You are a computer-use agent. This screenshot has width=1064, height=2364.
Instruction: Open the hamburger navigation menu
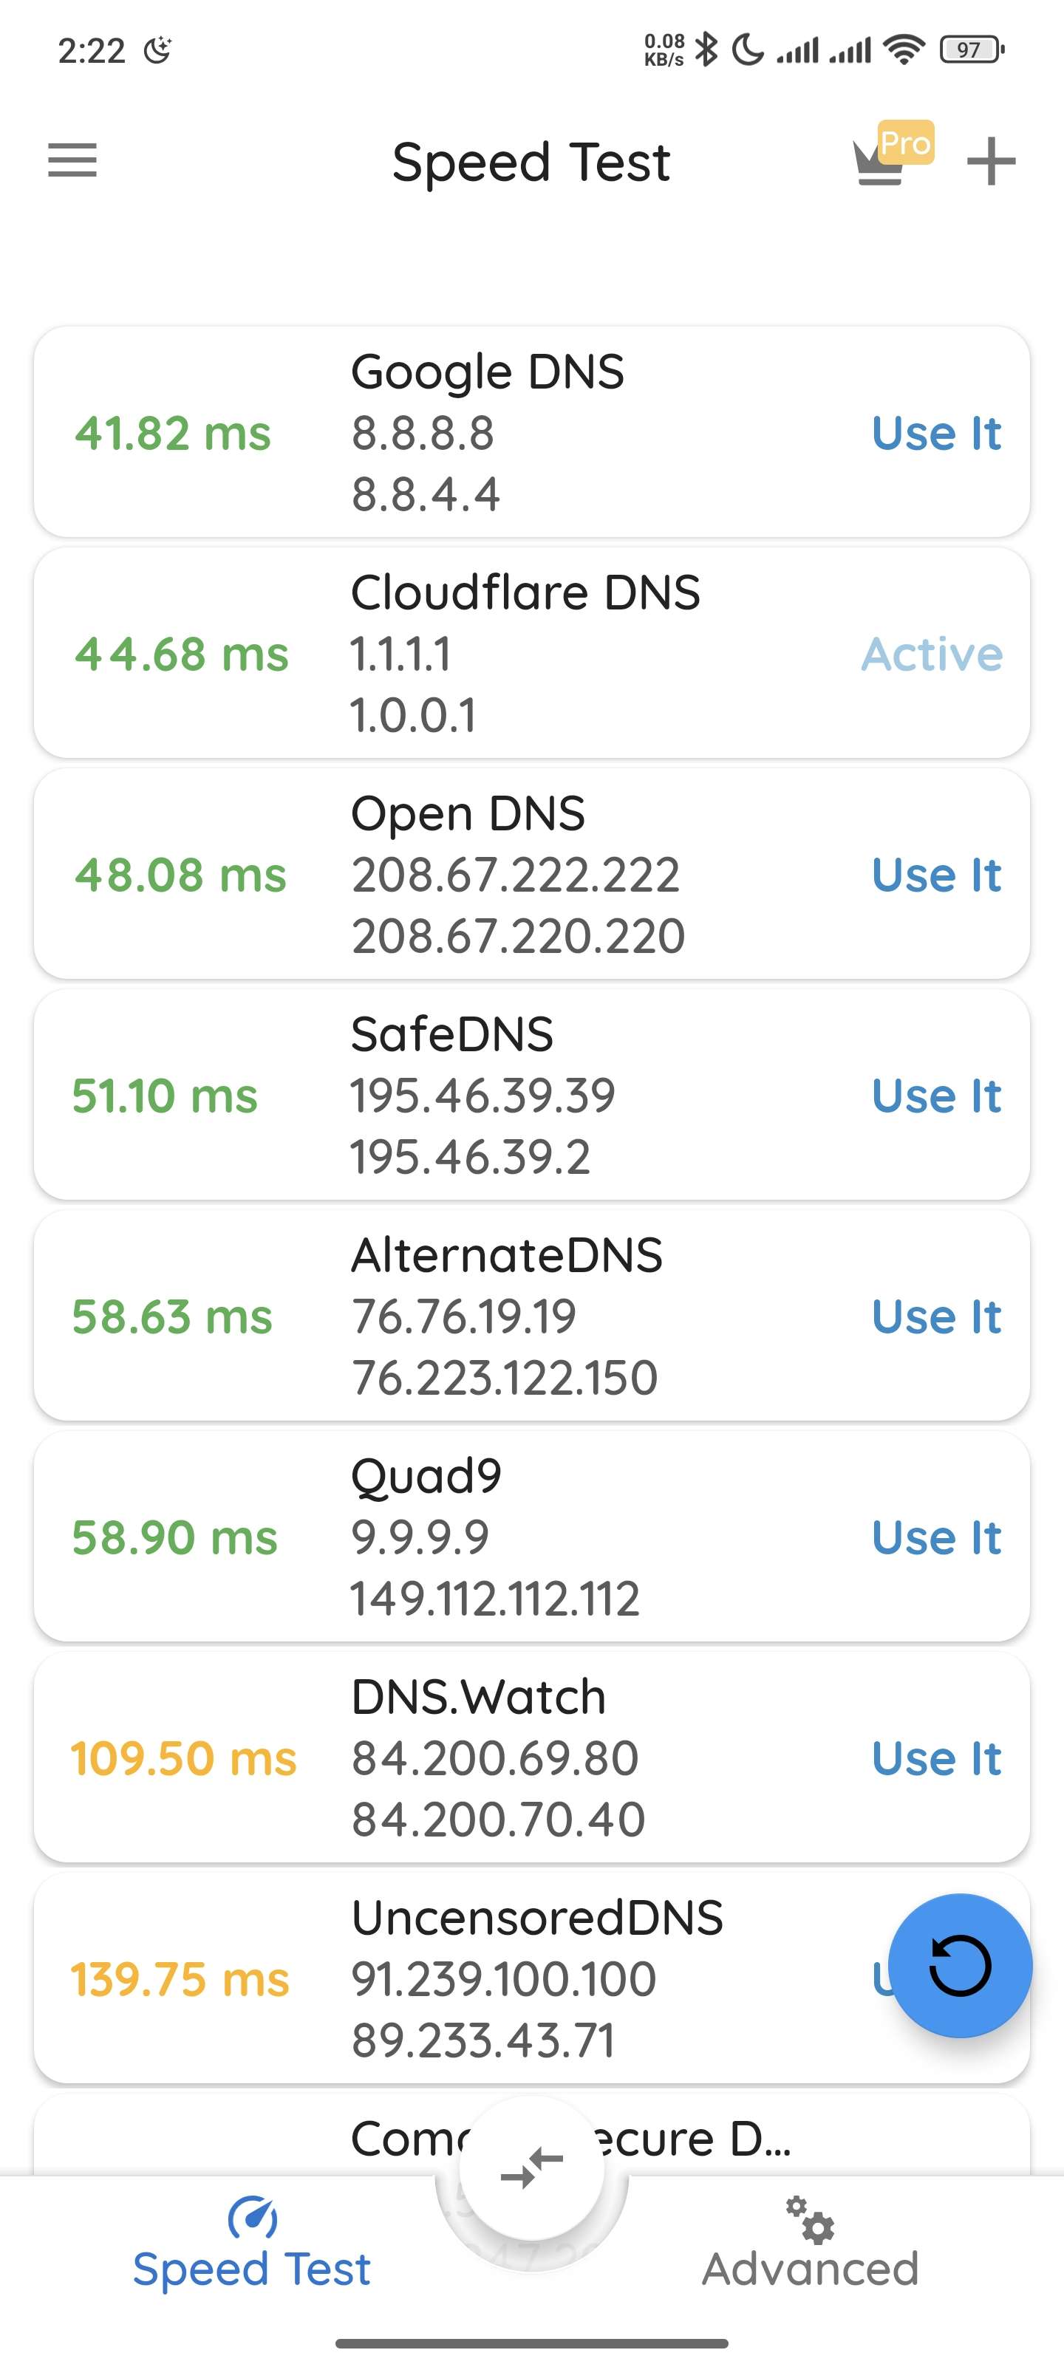72,160
